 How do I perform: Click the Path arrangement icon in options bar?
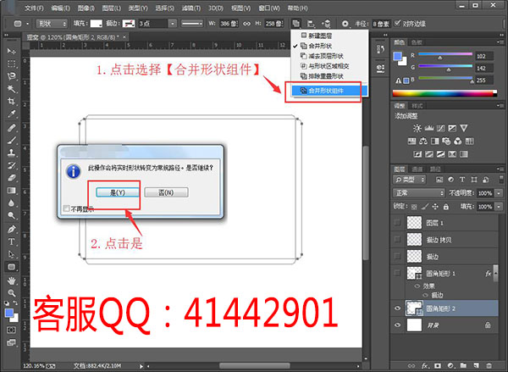327,24
